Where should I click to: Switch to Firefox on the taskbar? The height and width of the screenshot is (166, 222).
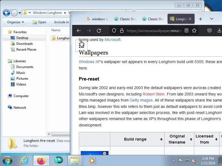[x=41, y=161]
